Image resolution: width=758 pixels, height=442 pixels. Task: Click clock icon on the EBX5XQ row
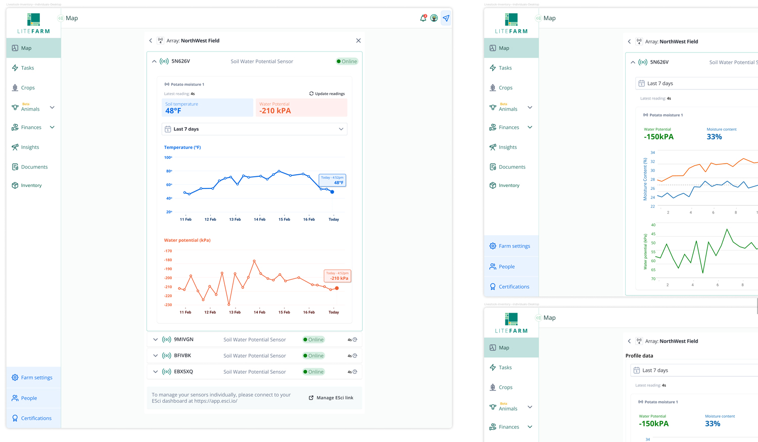click(355, 372)
